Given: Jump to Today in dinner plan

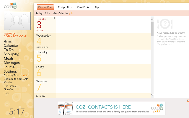Looking at the screenshot, I should coord(39,13).
